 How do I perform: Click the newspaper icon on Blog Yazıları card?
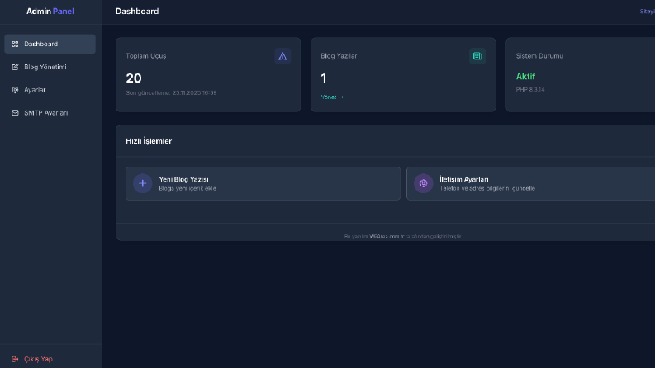click(477, 56)
